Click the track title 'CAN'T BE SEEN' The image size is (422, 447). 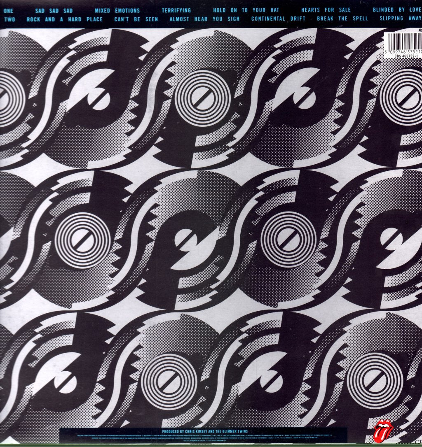pyautogui.click(x=136, y=19)
